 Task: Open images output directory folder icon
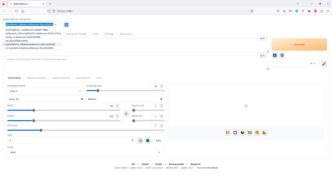tap(228, 132)
